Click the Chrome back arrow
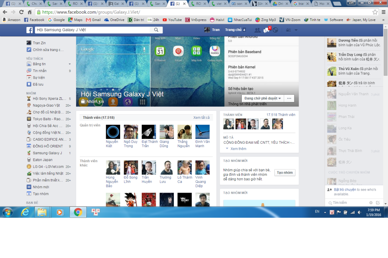388x258 pixels. tap(5, 12)
